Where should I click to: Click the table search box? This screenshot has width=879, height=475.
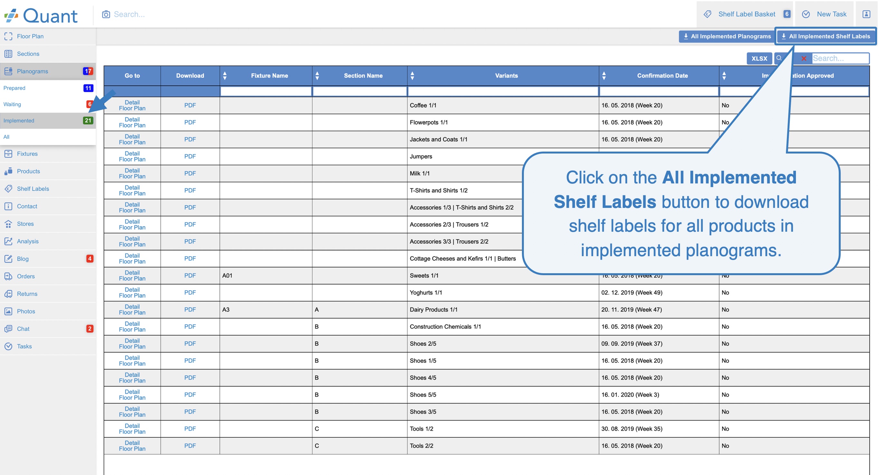(x=840, y=58)
